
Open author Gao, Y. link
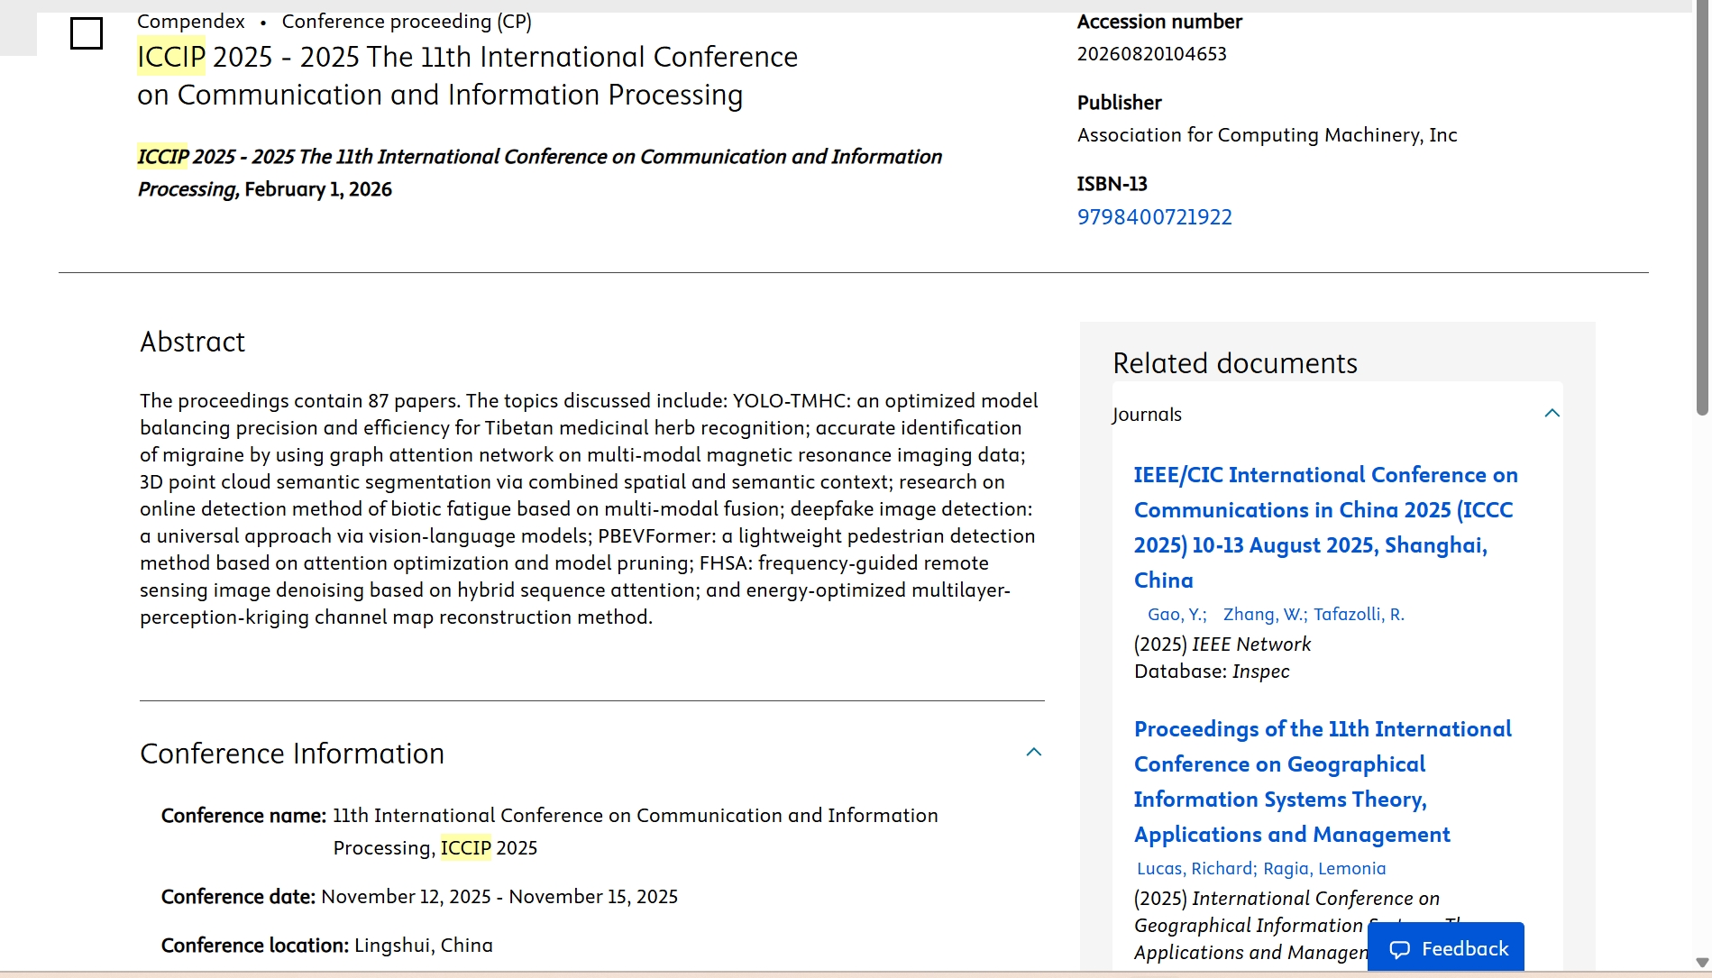[1176, 615]
